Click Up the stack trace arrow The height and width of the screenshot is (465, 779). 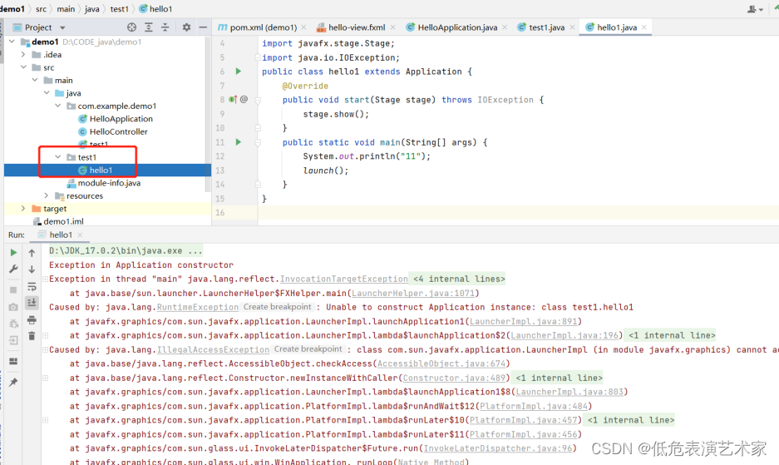coord(32,253)
